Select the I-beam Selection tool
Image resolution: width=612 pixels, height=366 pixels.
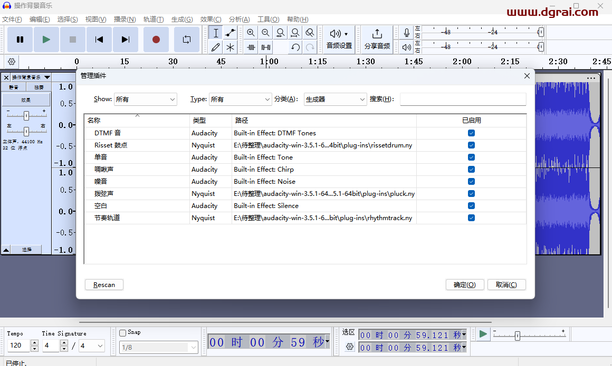215,33
